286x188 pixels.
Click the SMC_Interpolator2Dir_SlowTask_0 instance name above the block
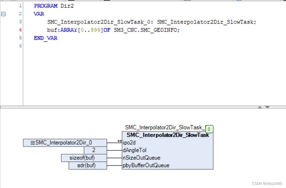165,127
